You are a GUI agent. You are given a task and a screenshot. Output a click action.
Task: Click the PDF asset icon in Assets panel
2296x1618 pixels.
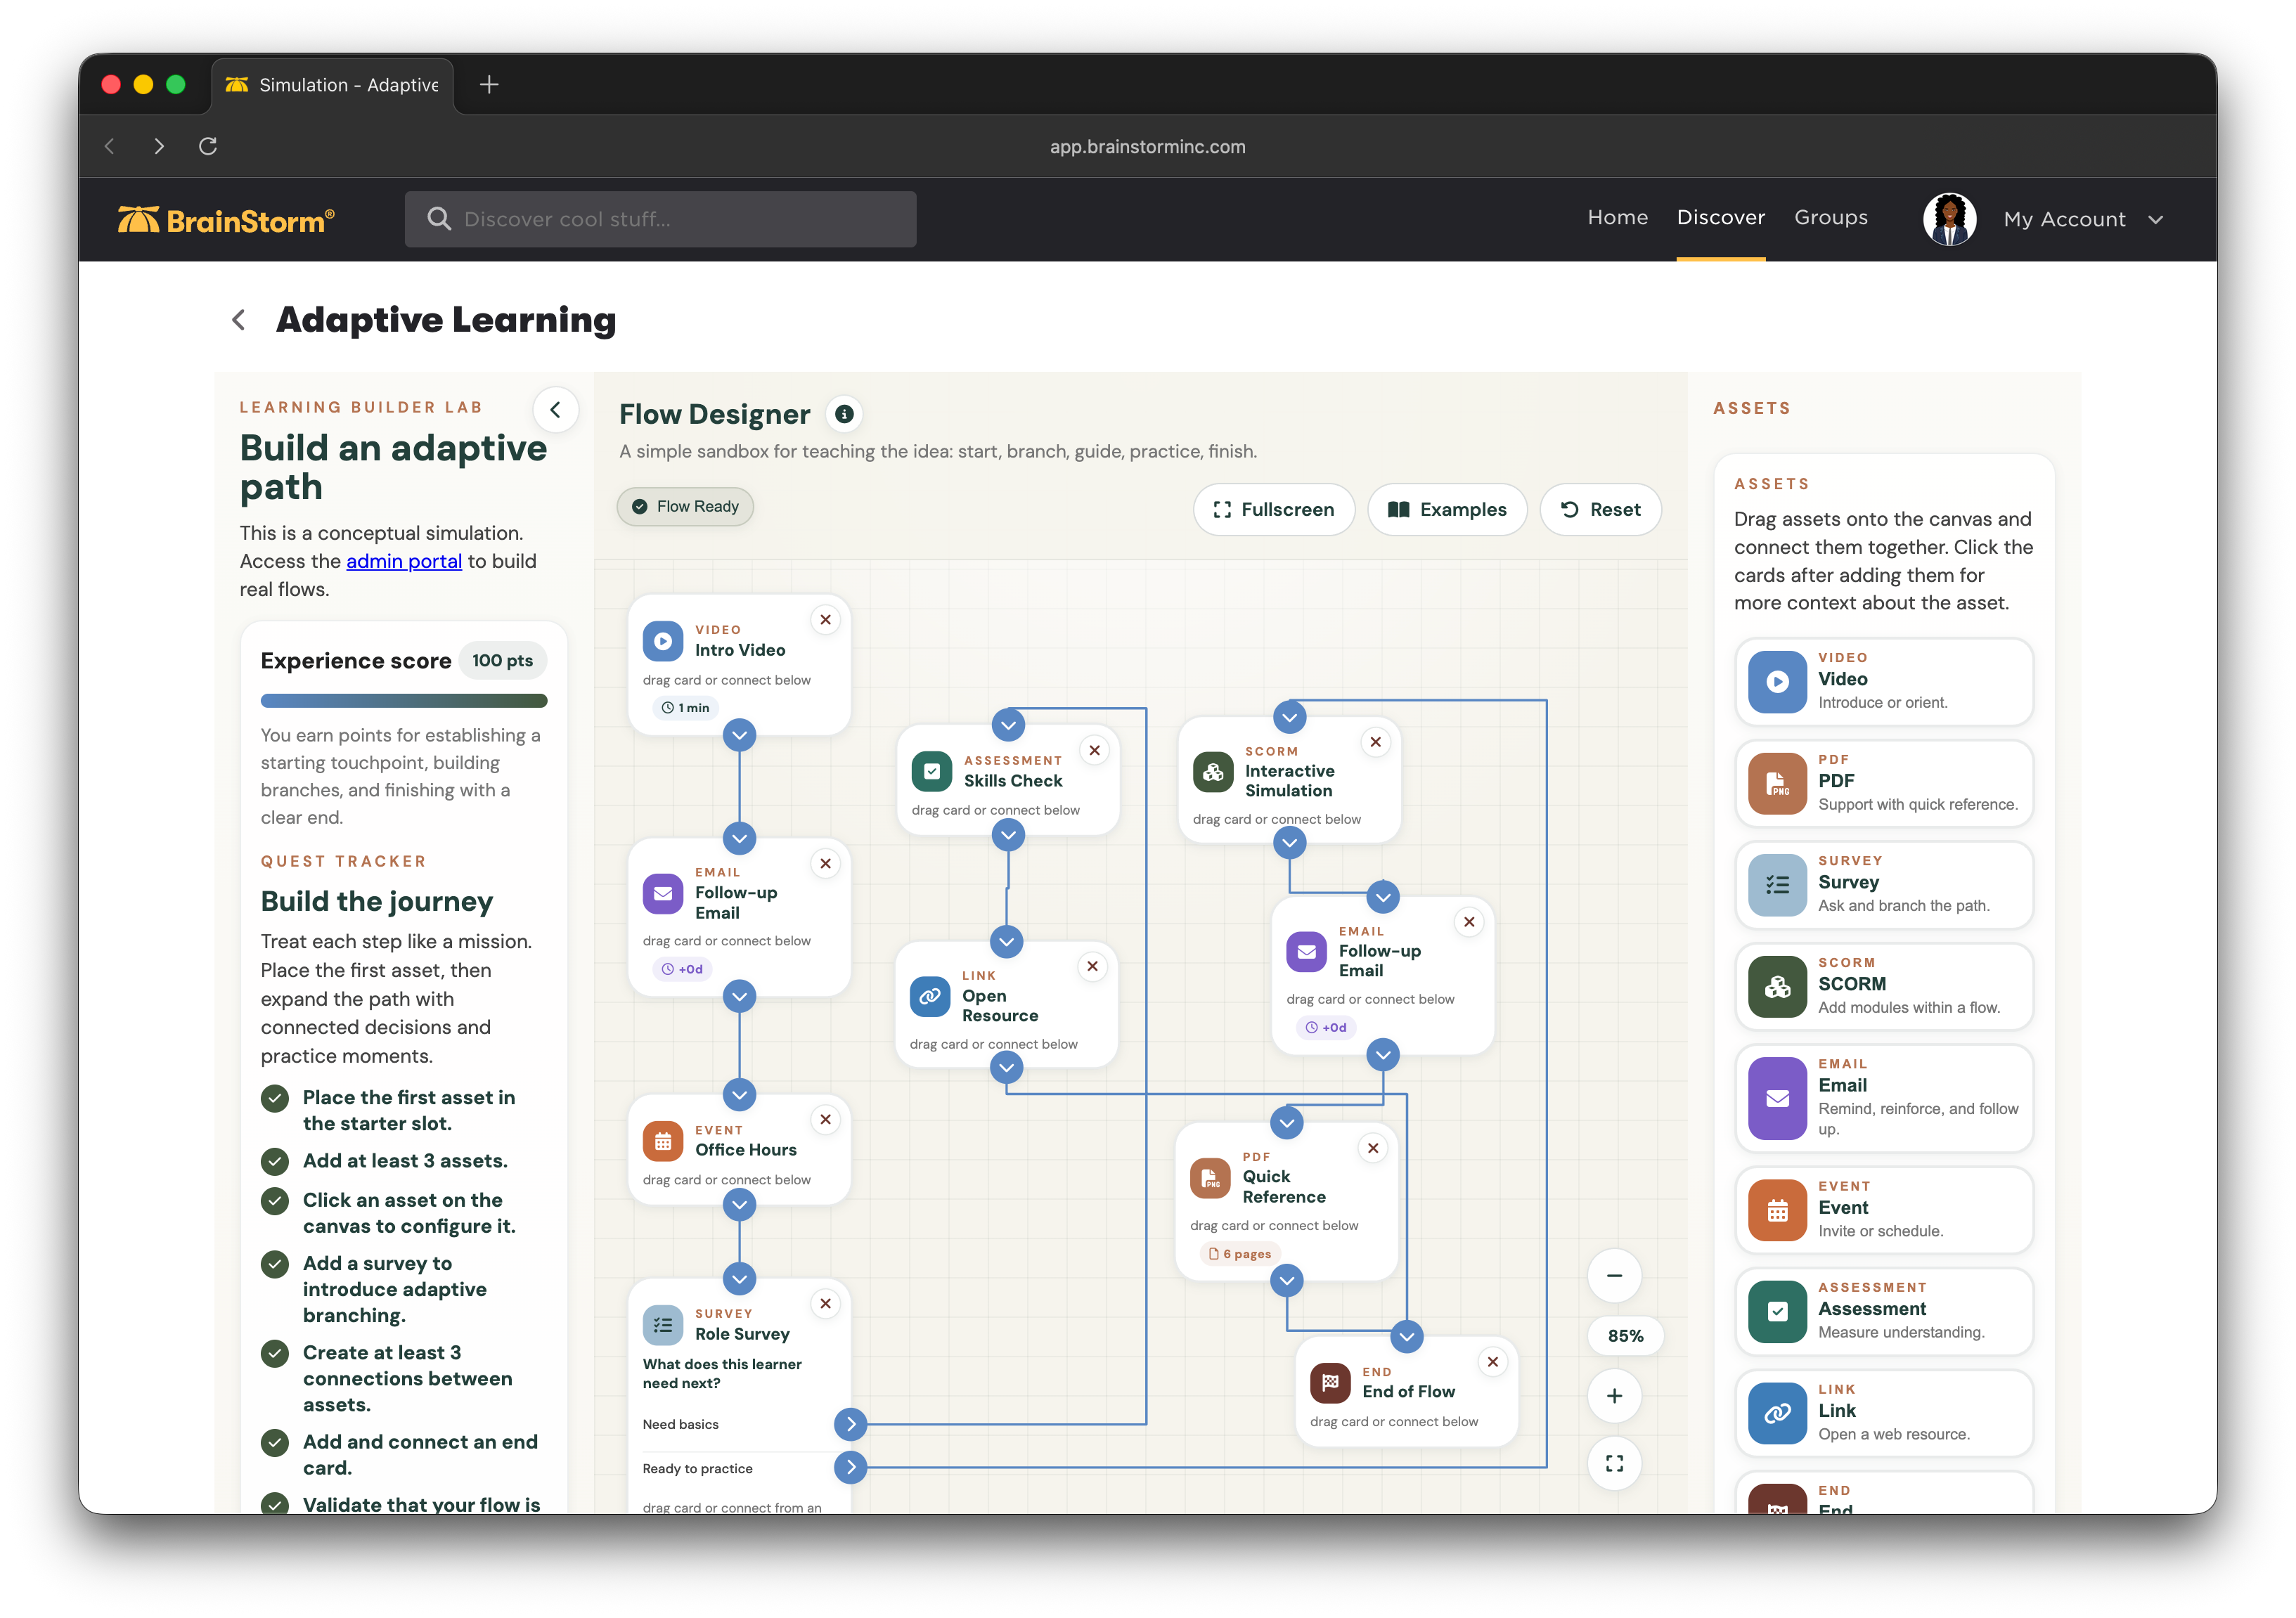(x=1778, y=783)
